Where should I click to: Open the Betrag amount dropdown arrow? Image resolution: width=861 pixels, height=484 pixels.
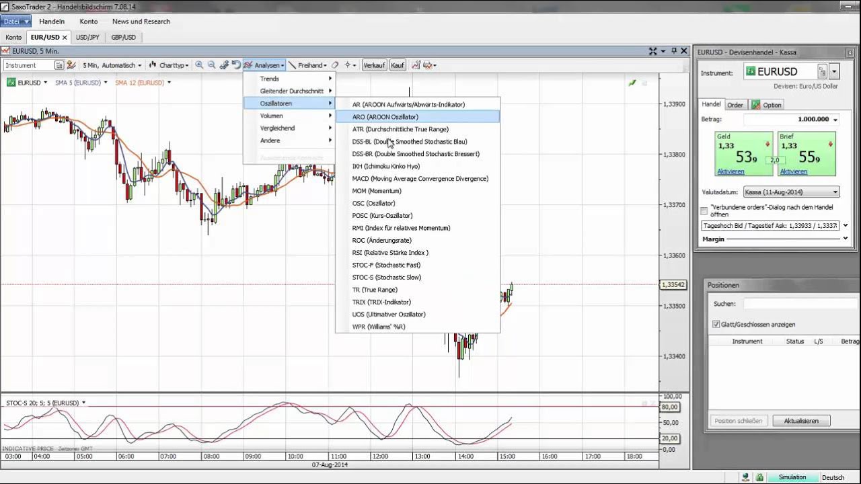[x=835, y=120]
